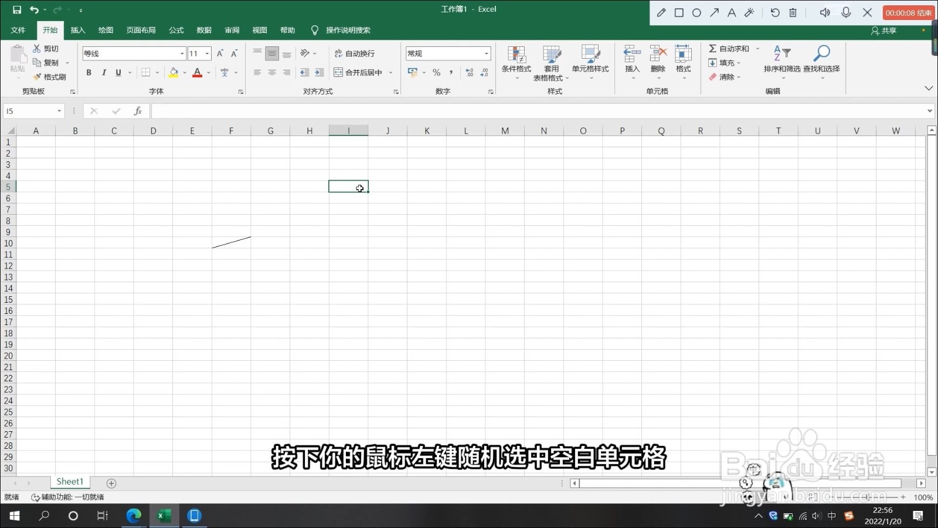Apply the yellow fill color
The image size is (938, 528).
coord(174,72)
